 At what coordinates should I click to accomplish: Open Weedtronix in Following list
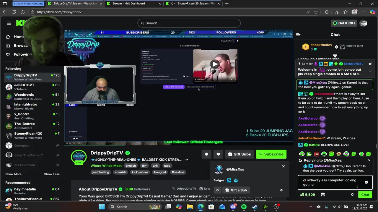pyautogui.click(x=32, y=97)
